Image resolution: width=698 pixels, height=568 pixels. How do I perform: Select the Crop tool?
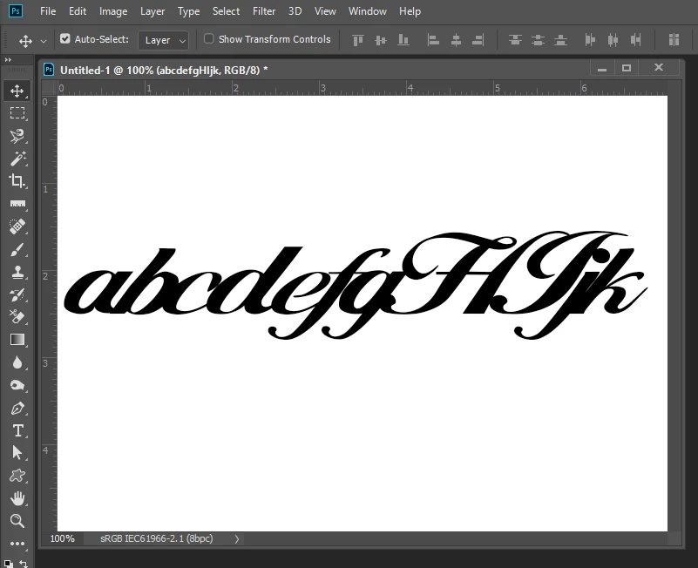click(x=17, y=180)
